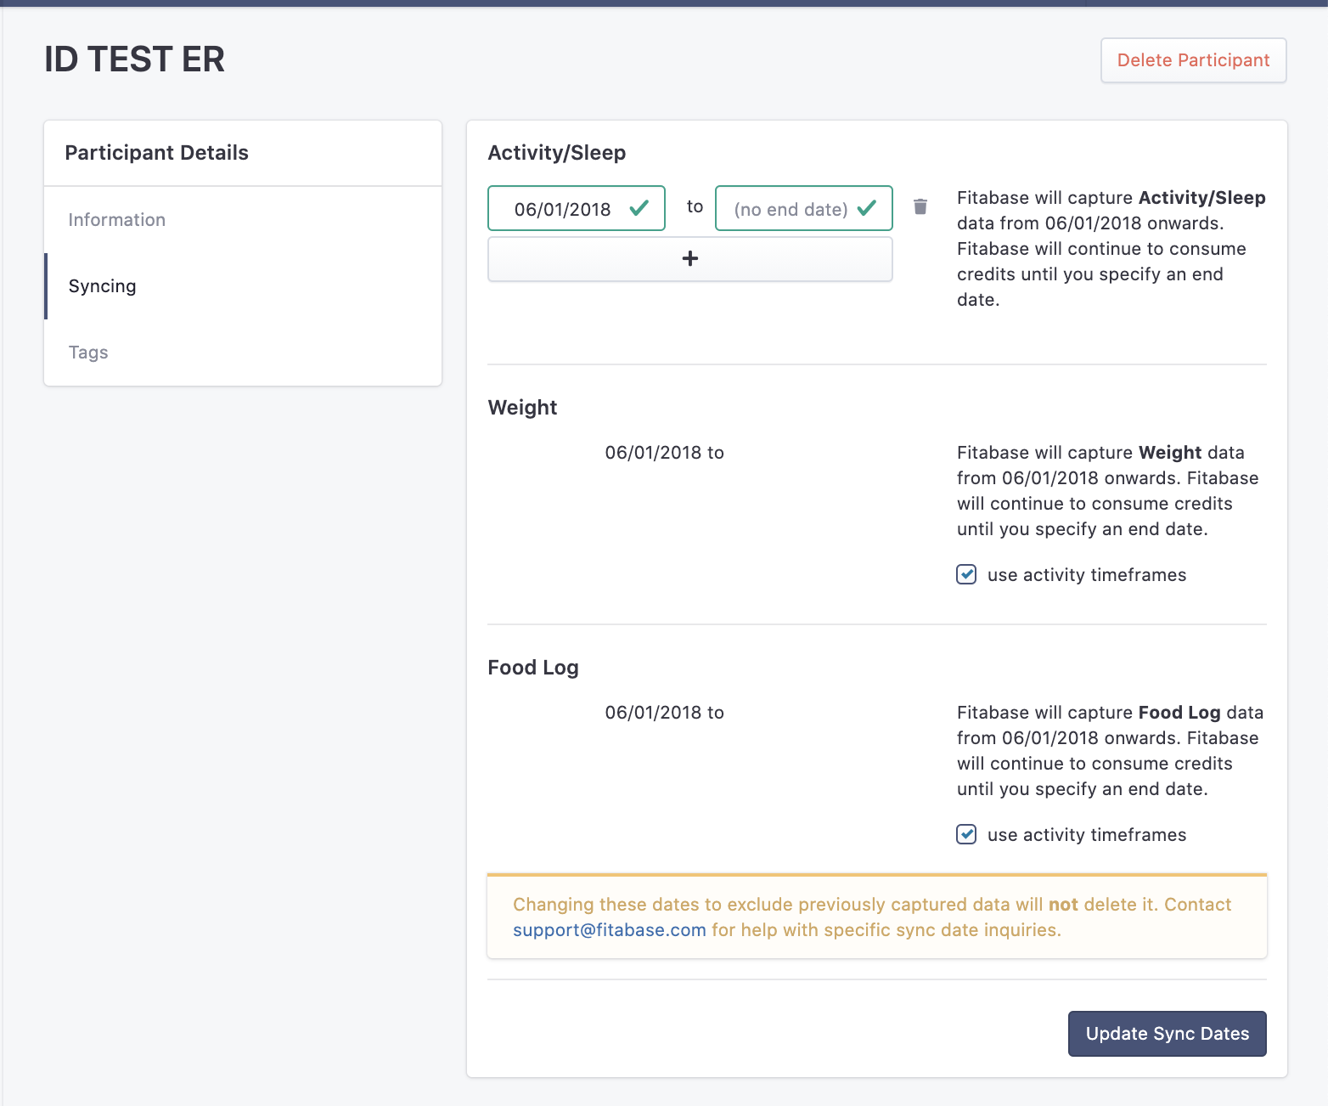Screen dimensions: 1328x1106
Task: Click the green checkmark in start date field
Action: [639, 208]
